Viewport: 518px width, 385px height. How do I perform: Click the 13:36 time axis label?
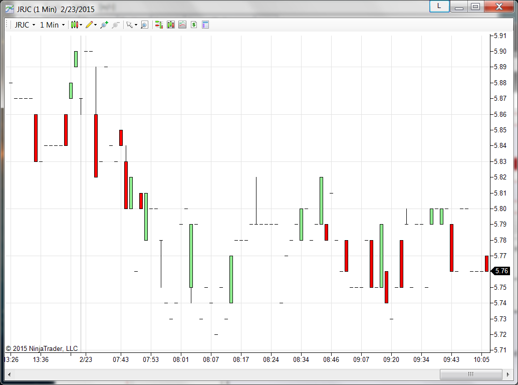click(41, 359)
